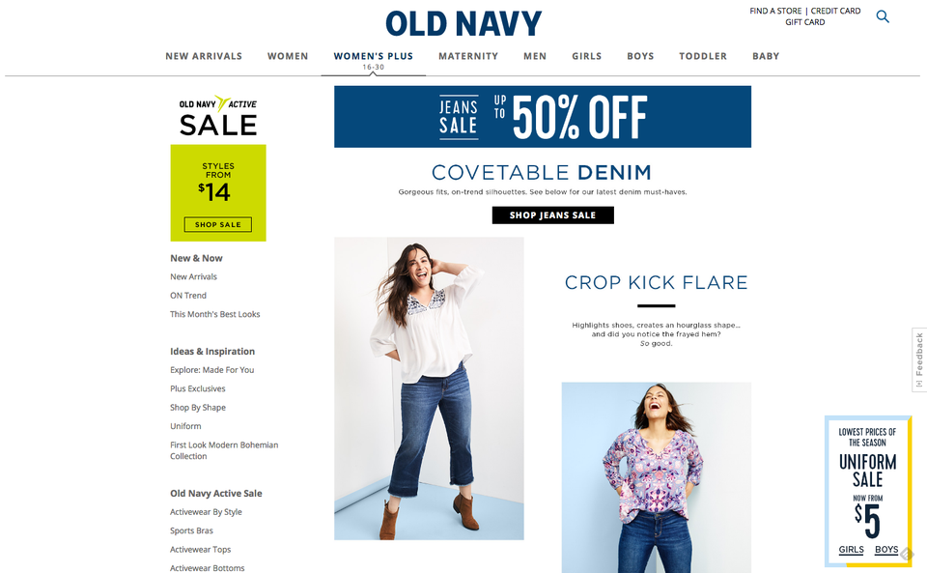Open the Find A Store link
This screenshot has height=573, width=927.
[x=775, y=11]
